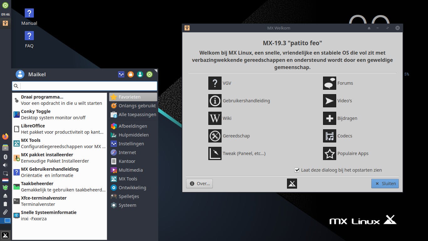Choose the MX Tools category in the sidebar
Screen dimensions: 428x241
point(133,179)
